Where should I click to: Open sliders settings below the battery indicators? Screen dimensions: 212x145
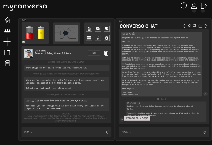point(24,42)
